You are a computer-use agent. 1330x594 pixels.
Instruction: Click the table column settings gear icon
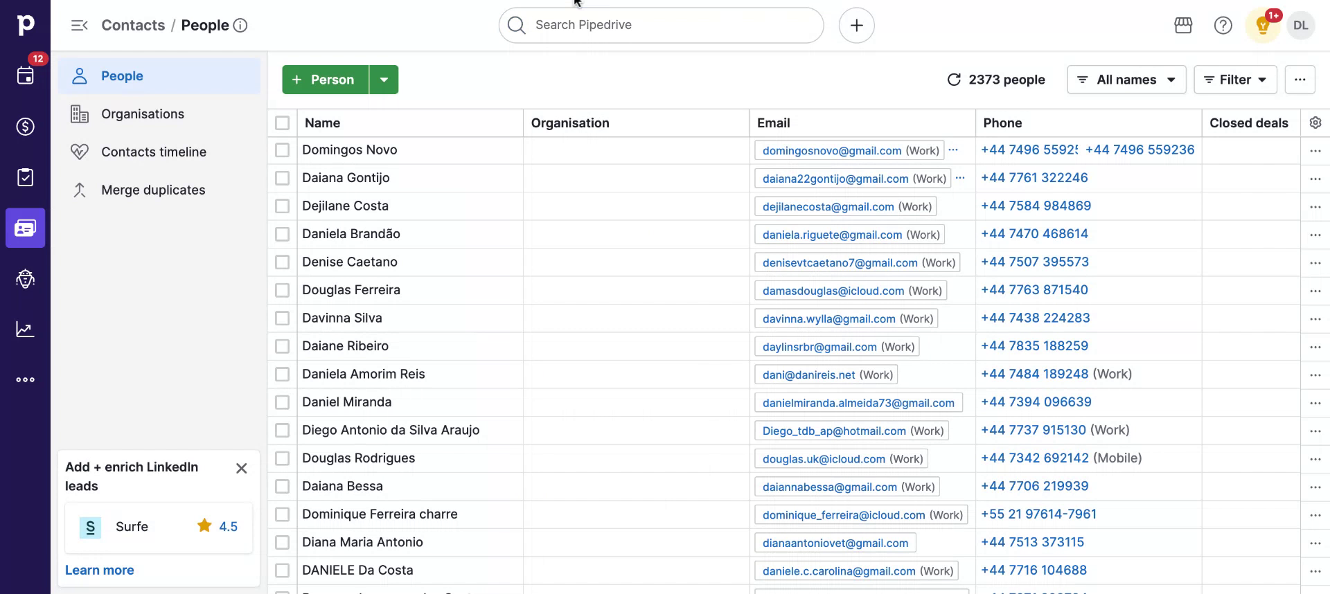tap(1315, 123)
